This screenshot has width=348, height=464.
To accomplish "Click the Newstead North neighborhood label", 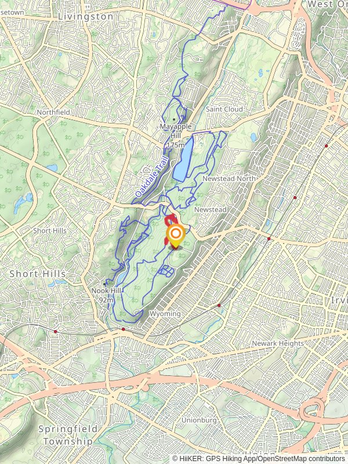I will pyautogui.click(x=229, y=179).
